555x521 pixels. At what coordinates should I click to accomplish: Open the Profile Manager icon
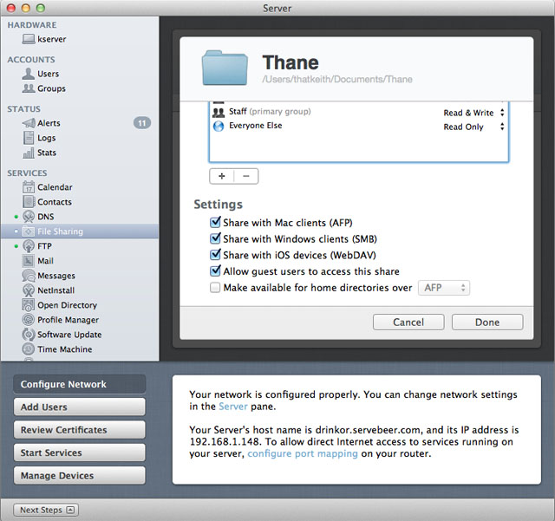29,320
